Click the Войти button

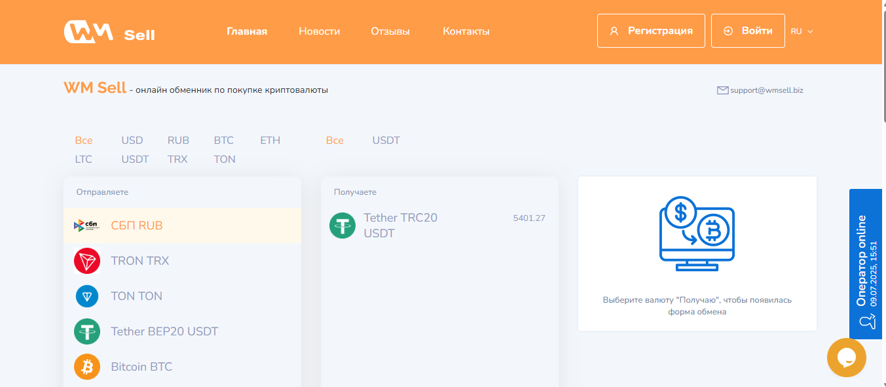[x=748, y=31]
